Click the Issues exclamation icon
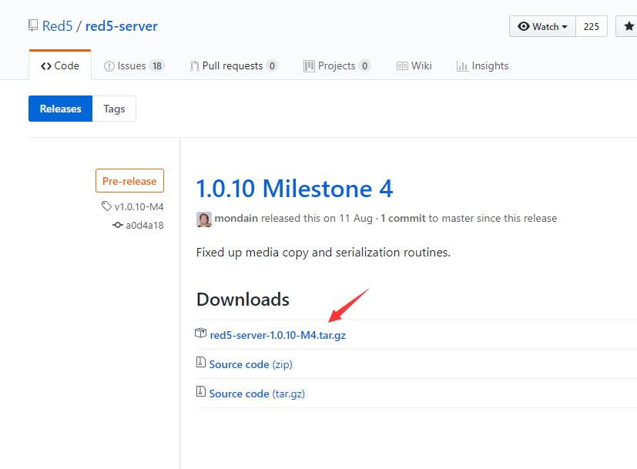The image size is (637, 469). point(109,66)
